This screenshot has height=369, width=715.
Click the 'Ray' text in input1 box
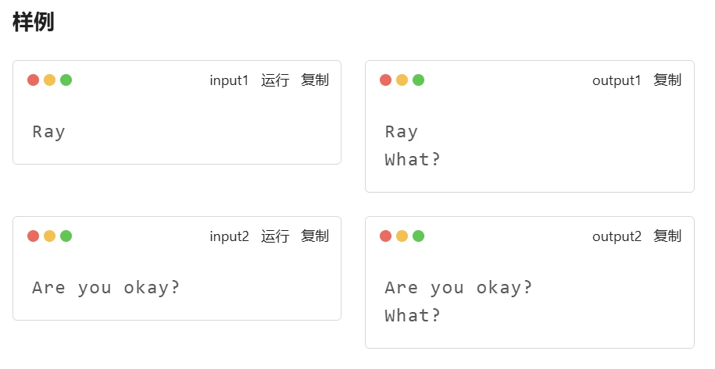(x=48, y=132)
